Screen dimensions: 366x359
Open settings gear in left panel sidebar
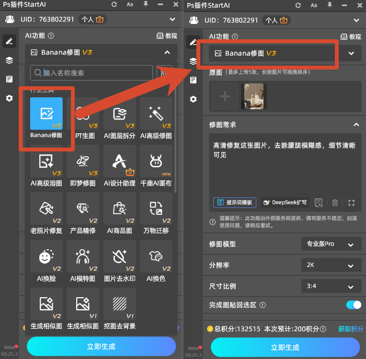(9, 98)
